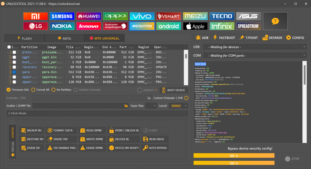Enable Custom Preloader EMI option

[186, 98]
